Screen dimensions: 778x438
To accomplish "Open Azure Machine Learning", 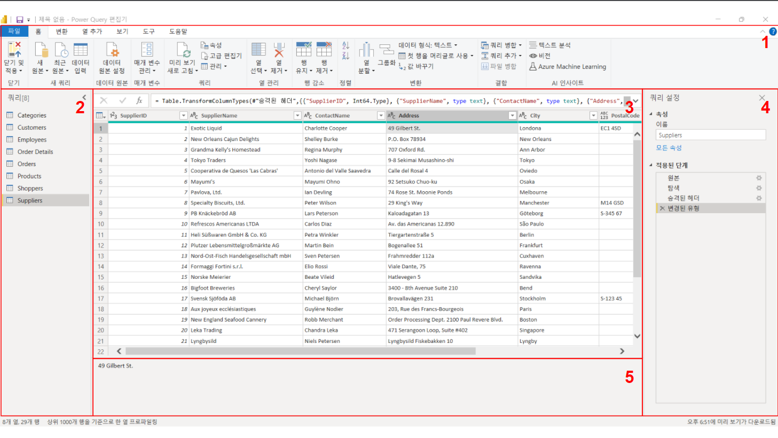I will tap(568, 67).
